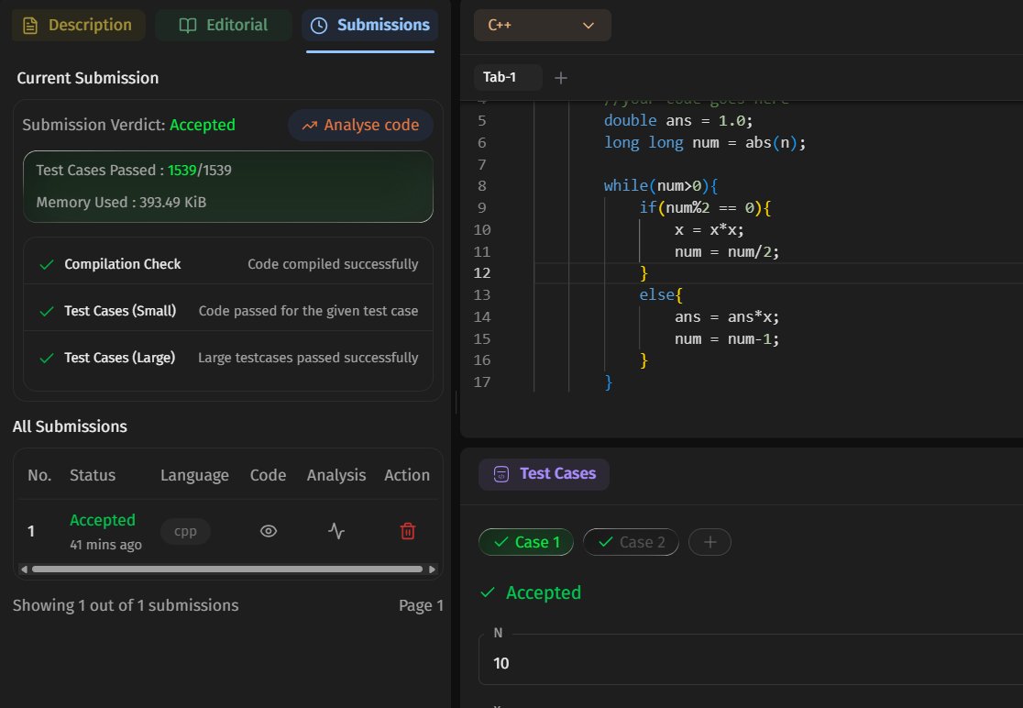Add a new test case with plus button
This screenshot has height=708, width=1023.
709,542
